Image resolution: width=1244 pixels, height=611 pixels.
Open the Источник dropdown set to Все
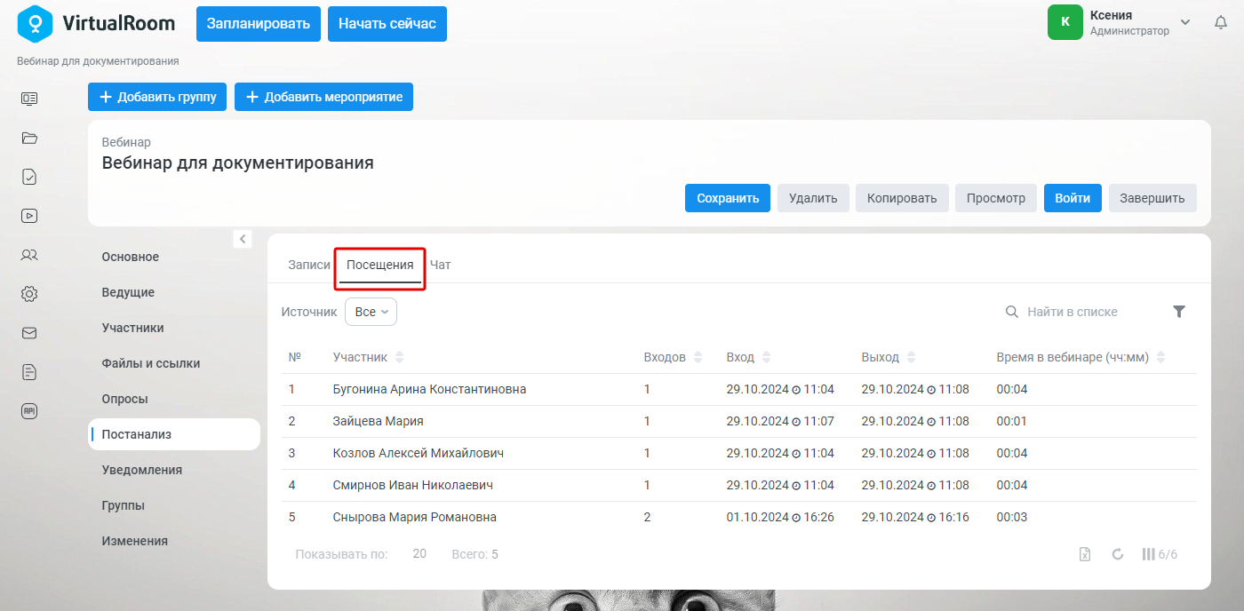click(371, 312)
